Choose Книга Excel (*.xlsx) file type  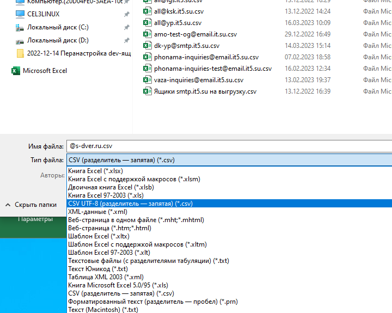tap(230, 171)
